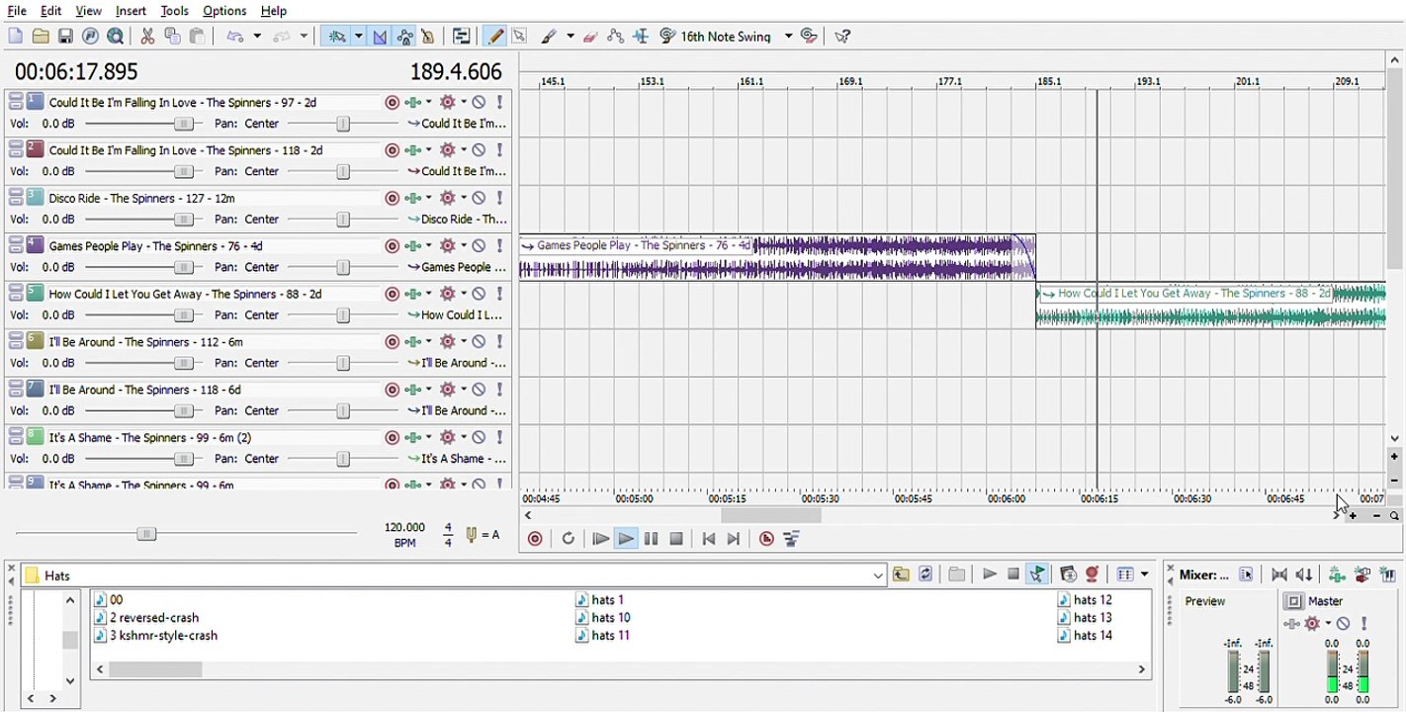1406x712 pixels.
Task: Open the Tools menu
Action: click(174, 11)
